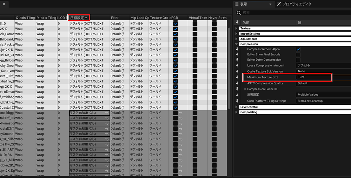Click the pin icon beside Compress Without Alpha
Viewport: 351px width, 178px height.
click(x=237, y=49)
